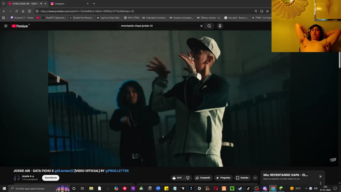Open the Windows Start menu
341x192 pixels.
(4, 189)
